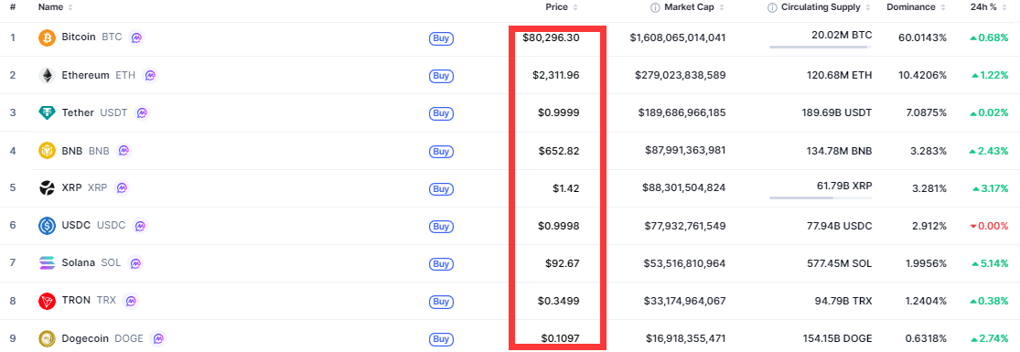1020x352 pixels.
Task: Open the purple chart icon beside XRP ticker
Action: [121, 188]
